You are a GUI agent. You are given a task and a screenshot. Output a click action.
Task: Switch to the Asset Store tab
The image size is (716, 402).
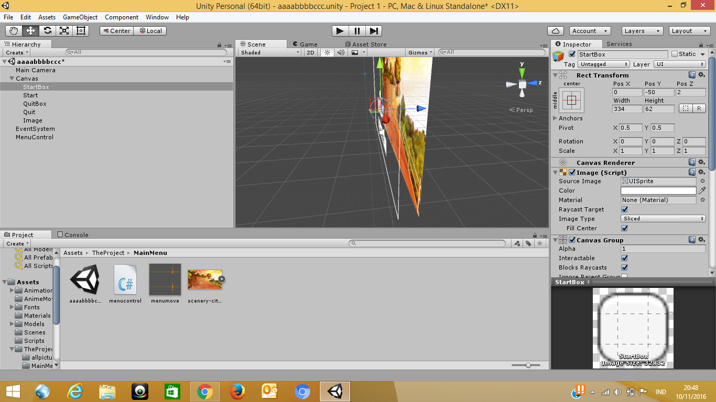(365, 44)
